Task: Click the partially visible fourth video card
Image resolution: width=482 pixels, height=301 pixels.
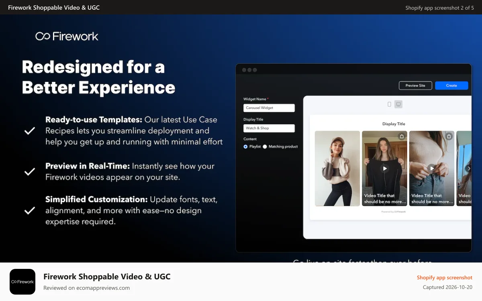Action: (x=464, y=169)
